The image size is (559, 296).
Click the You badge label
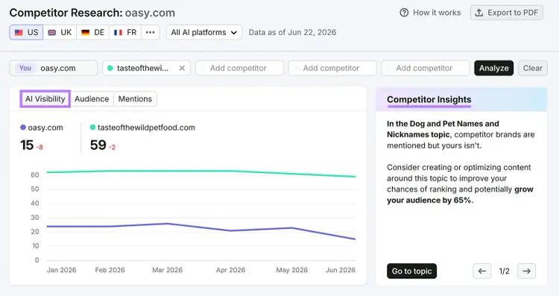coord(25,68)
